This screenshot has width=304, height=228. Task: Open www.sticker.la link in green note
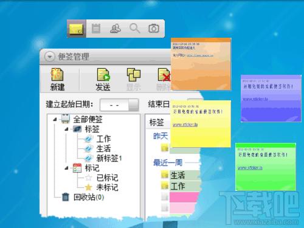(x=250, y=168)
